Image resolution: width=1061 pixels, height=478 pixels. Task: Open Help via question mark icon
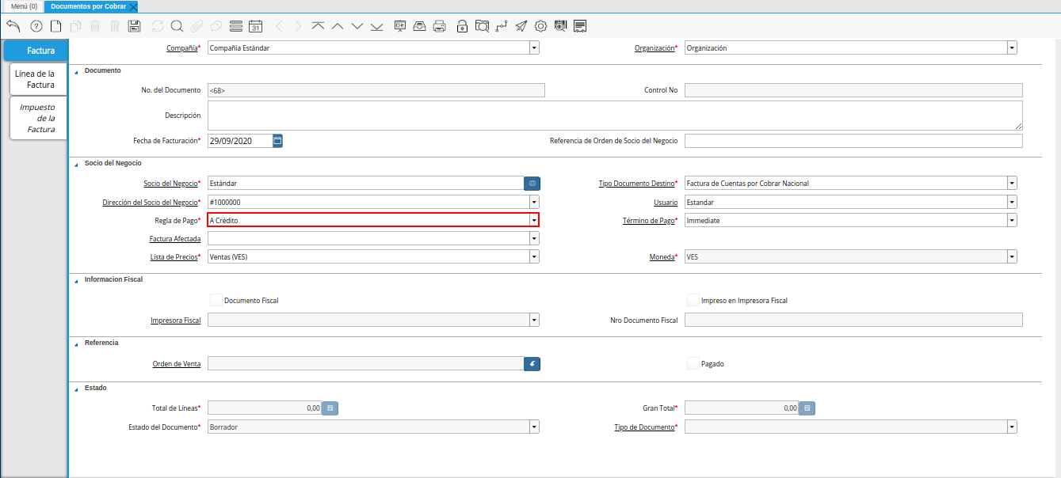coord(36,26)
